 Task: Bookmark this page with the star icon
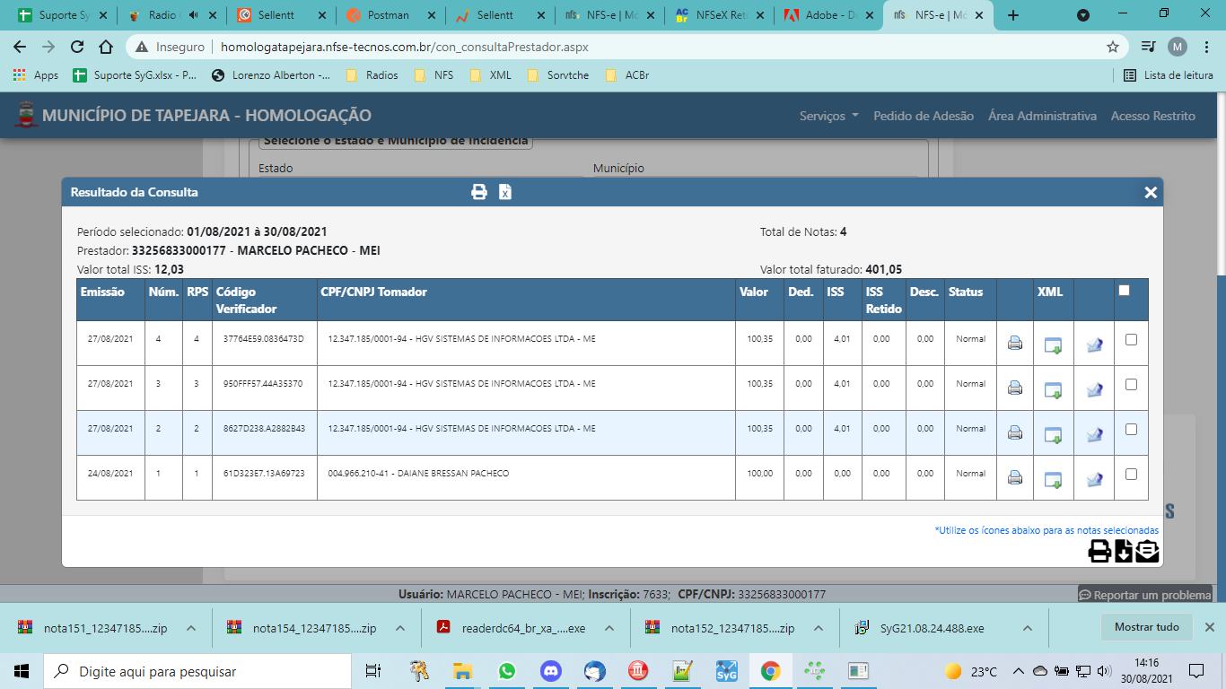(x=1113, y=47)
